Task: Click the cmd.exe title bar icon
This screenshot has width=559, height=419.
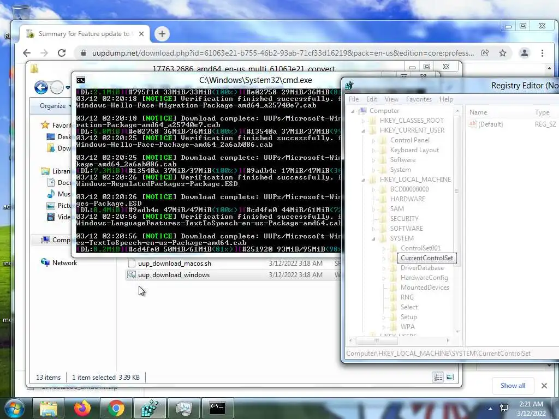Action: tap(81, 80)
